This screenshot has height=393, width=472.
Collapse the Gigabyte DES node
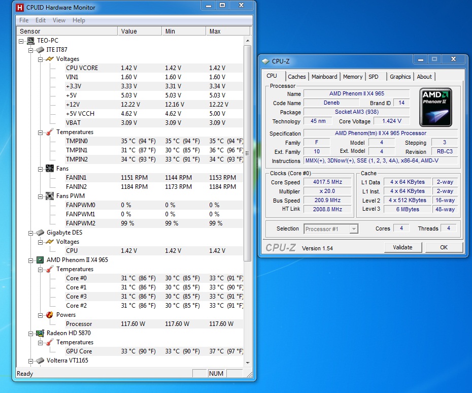coord(30,233)
